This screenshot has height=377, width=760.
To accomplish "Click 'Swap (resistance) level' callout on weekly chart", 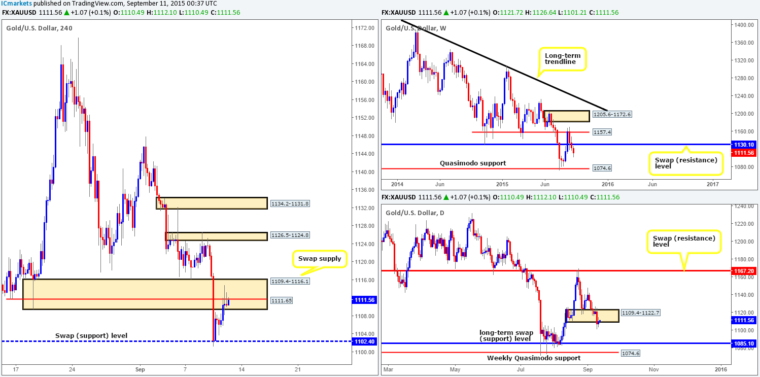I will (x=685, y=163).
